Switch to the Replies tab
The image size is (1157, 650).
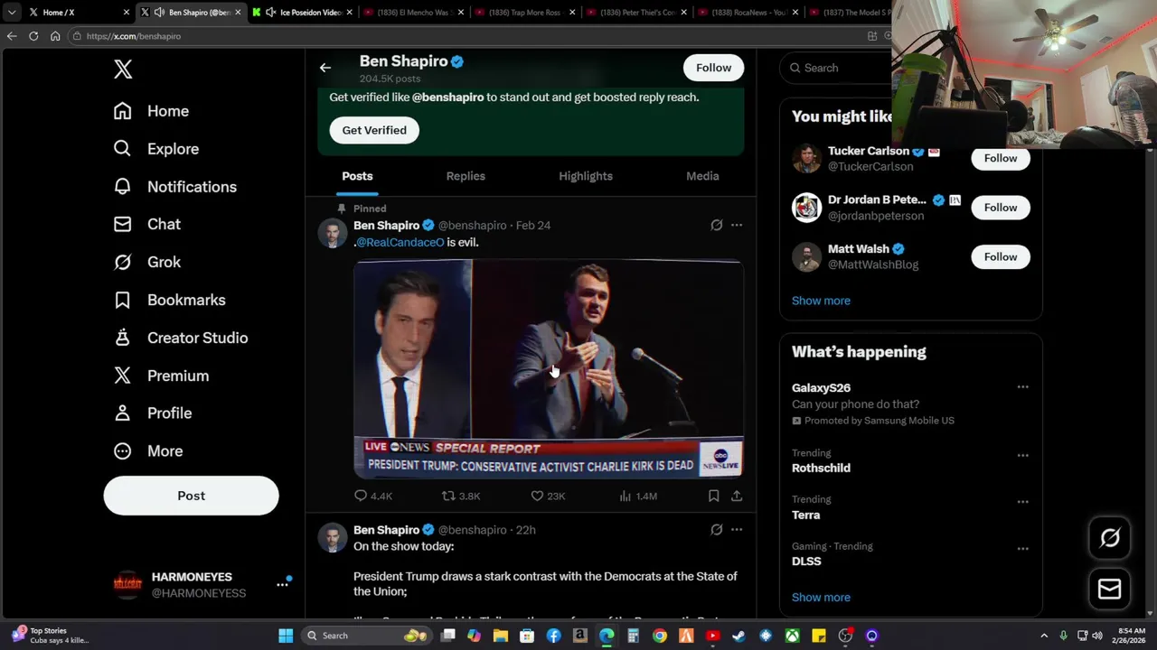[x=466, y=176]
